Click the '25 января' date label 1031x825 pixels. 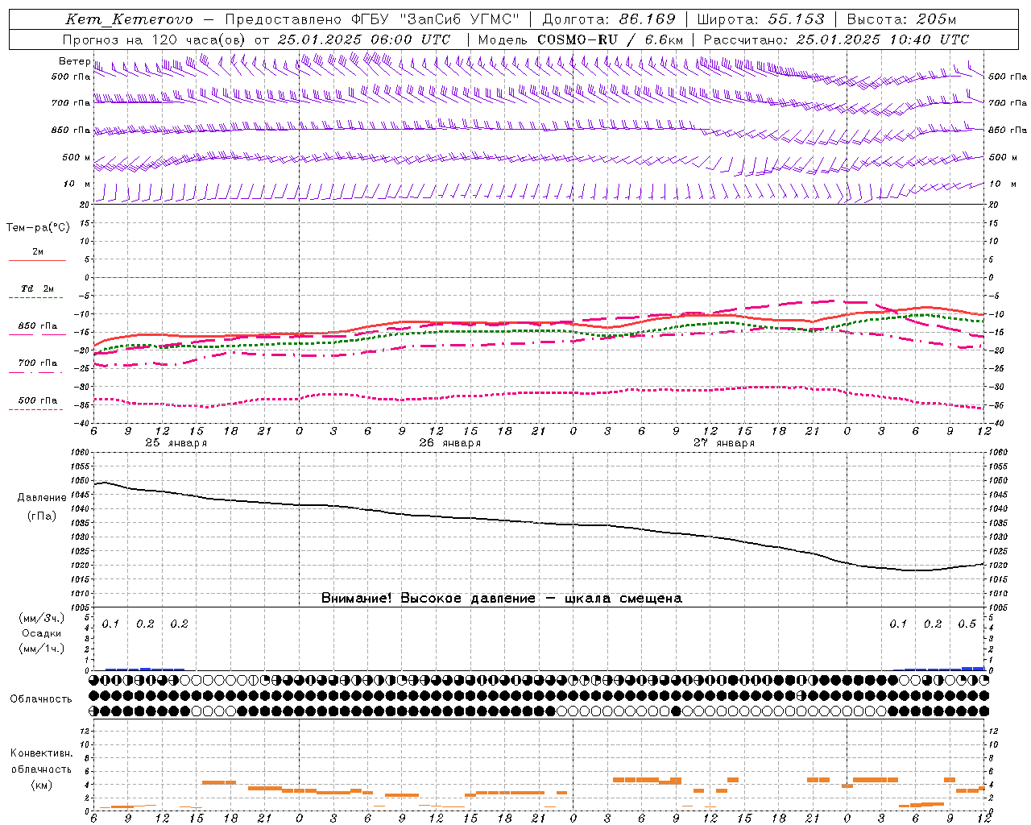tap(176, 443)
